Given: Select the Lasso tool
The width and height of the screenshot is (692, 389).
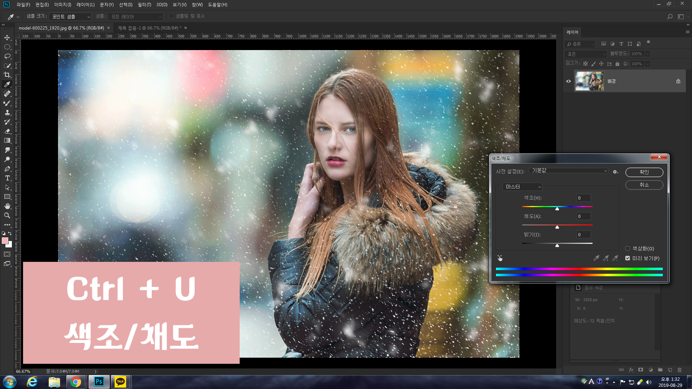Looking at the screenshot, I should click(x=7, y=56).
